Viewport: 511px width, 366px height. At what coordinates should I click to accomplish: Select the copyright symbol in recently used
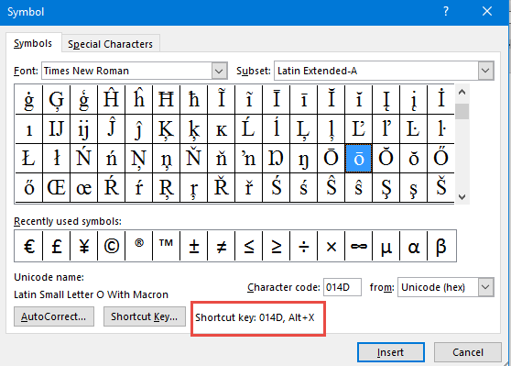click(111, 246)
